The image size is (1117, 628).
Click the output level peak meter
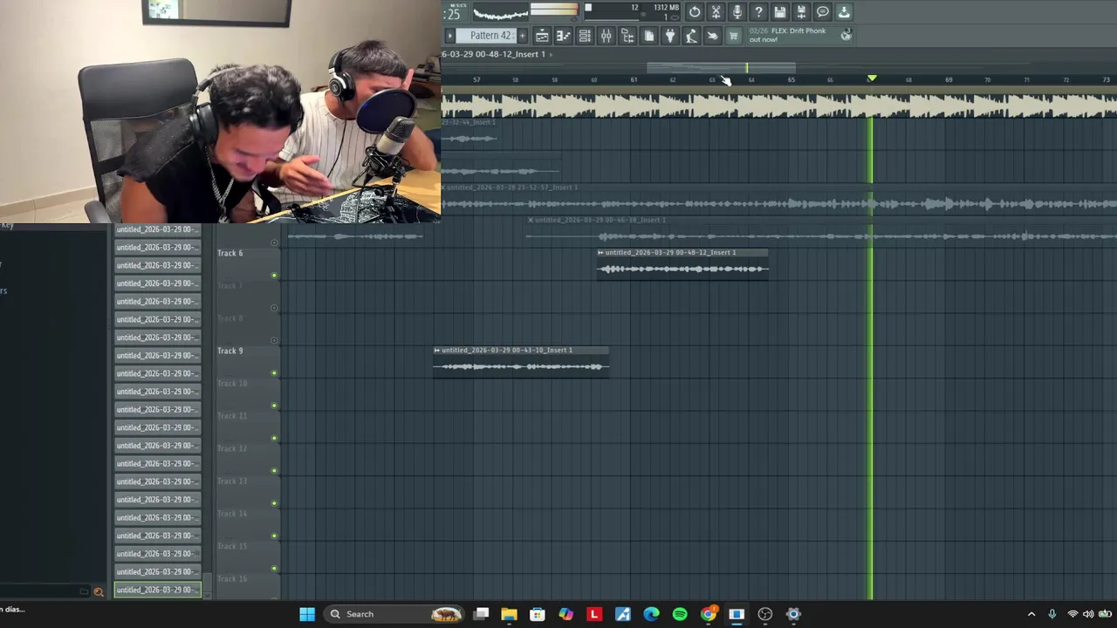[x=554, y=10]
